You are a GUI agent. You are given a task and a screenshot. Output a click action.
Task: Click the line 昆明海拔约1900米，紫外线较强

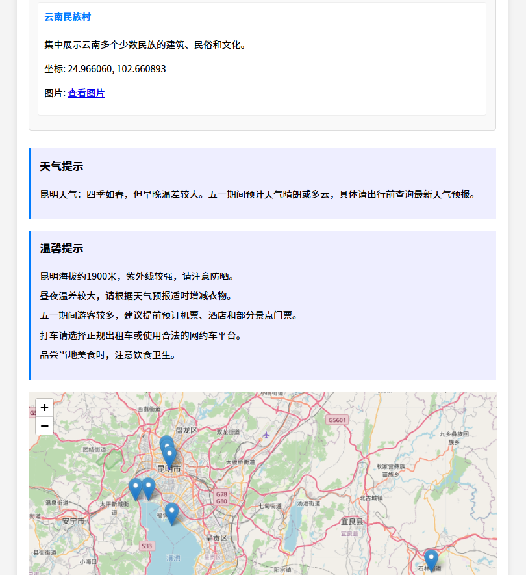137,276
